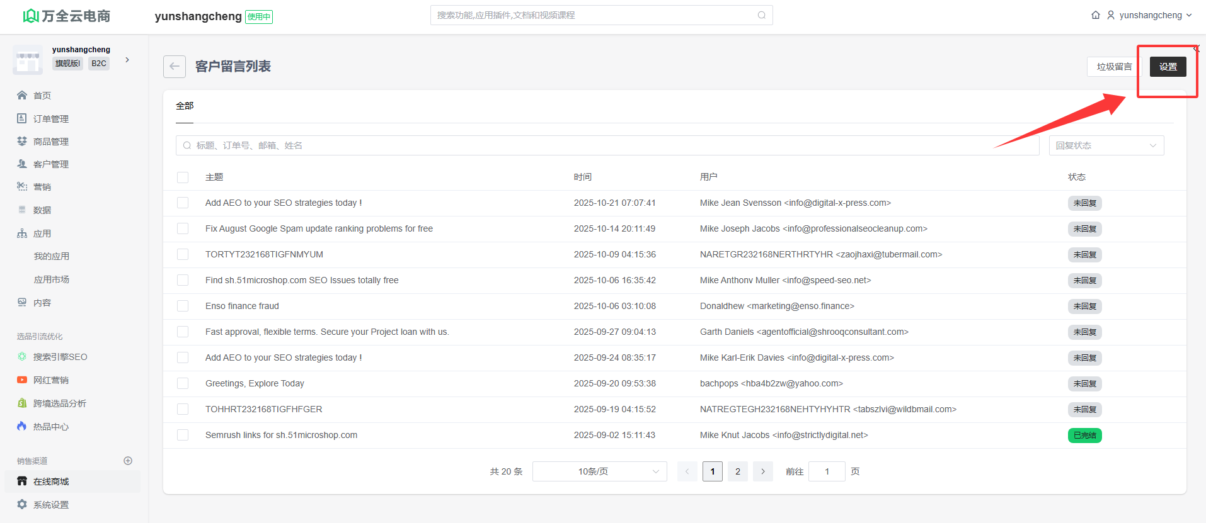Click the magnifier icon in top search box
The height and width of the screenshot is (523, 1206).
coord(761,15)
